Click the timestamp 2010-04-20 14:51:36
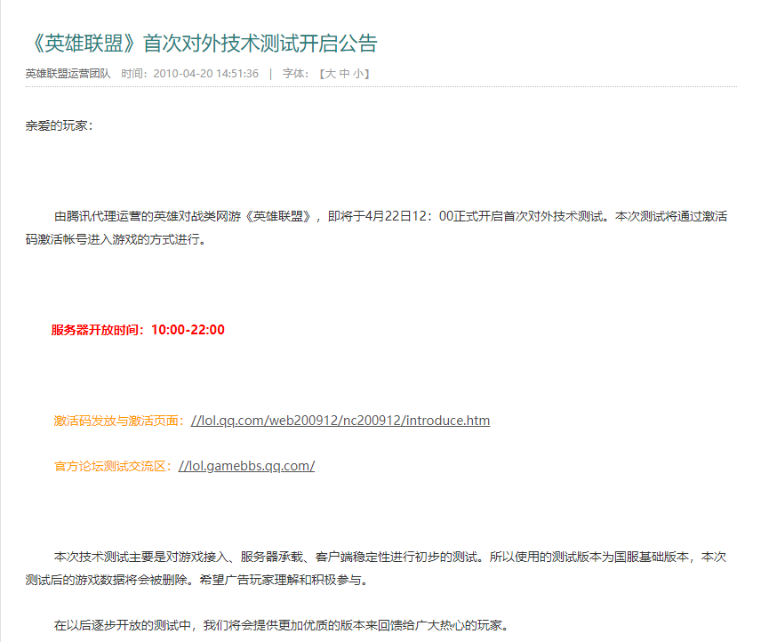Image resolution: width=761 pixels, height=642 pixels. pos(205,74)
